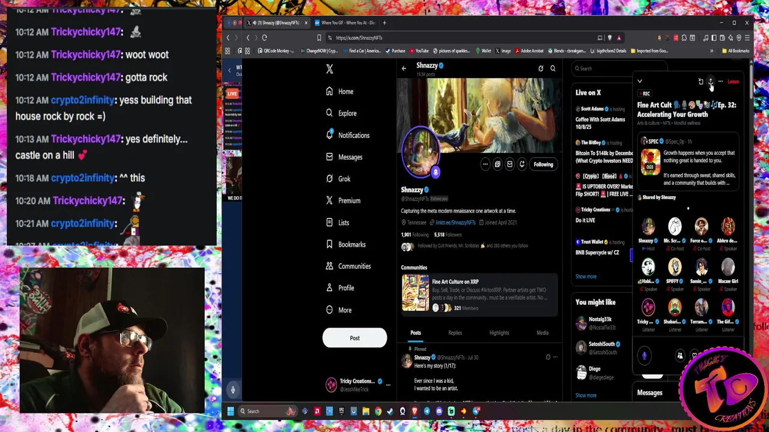Open Messages in X sidebar
769x432 pixels.
pyautogui.click(x=344, y=157)
